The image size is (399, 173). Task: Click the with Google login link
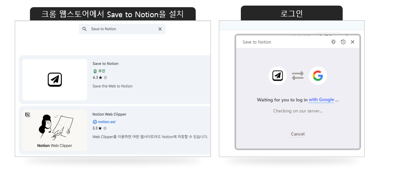(322, 100)
